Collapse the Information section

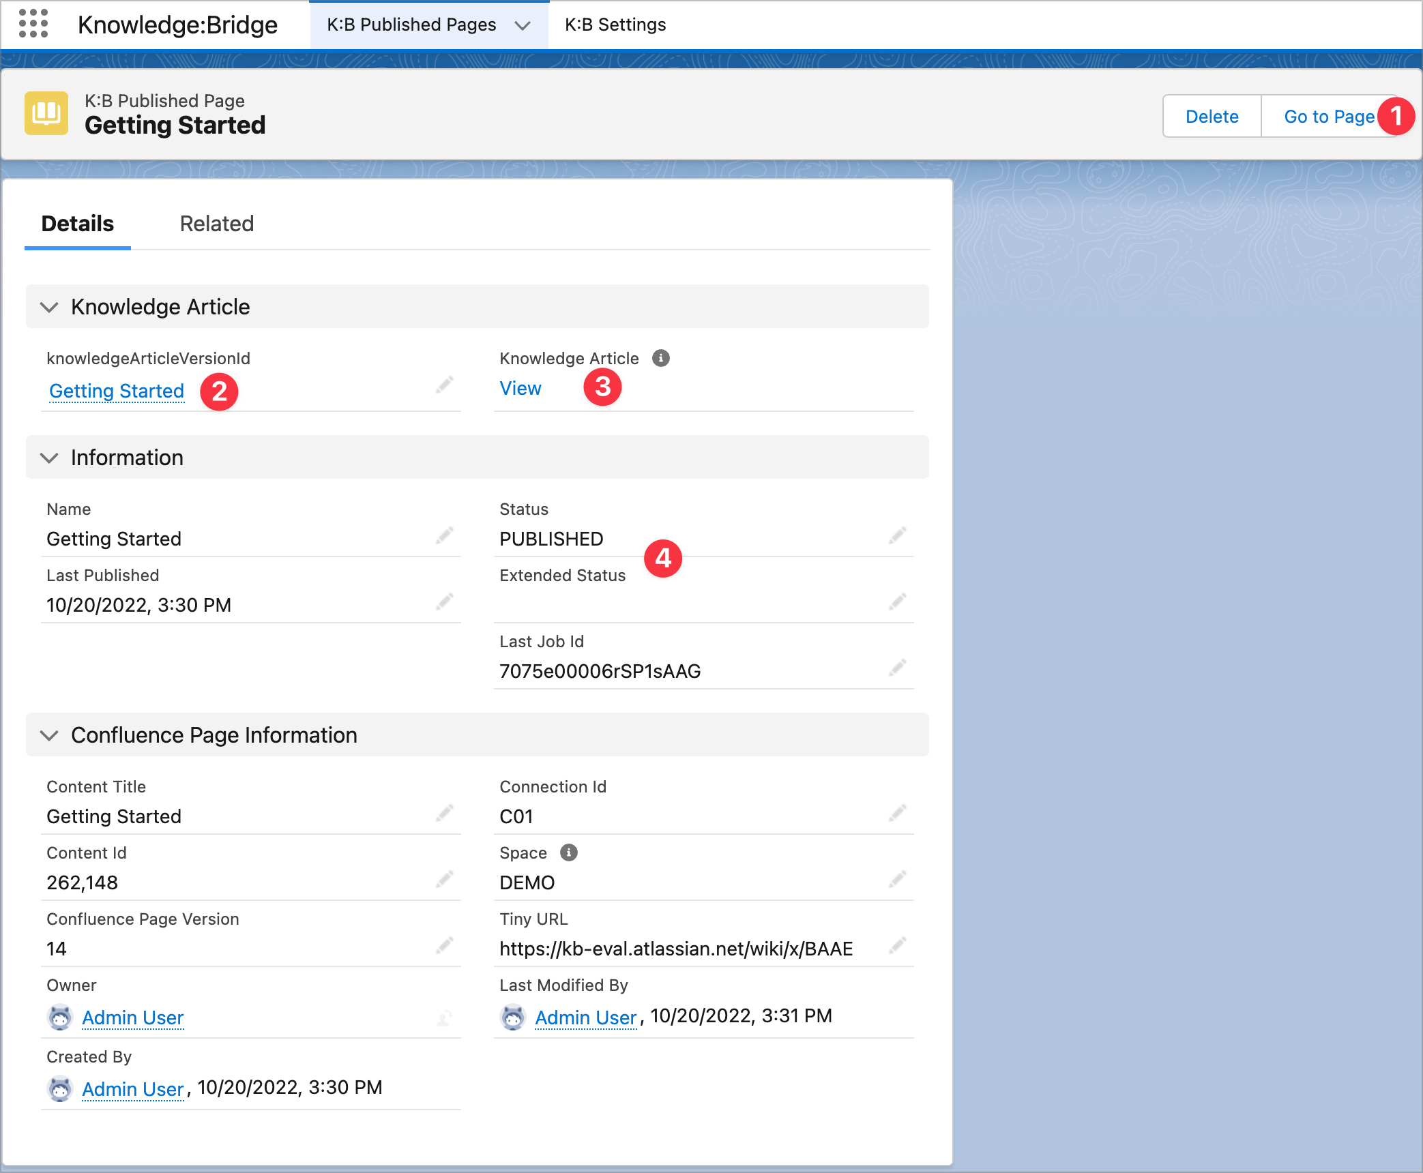tap(49, 458)
